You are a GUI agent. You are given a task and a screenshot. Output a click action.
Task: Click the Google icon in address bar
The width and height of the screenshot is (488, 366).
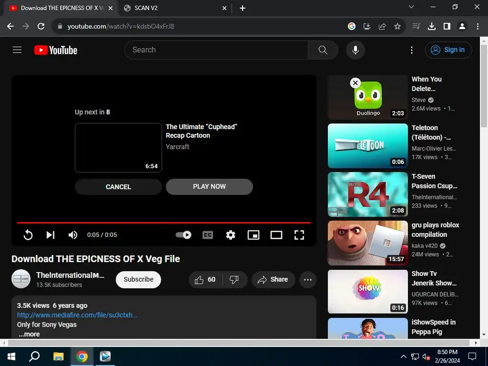[351, 27]
